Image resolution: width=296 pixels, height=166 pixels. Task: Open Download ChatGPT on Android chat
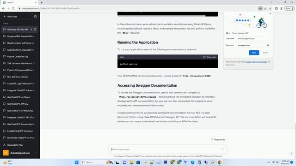point(19,138)
